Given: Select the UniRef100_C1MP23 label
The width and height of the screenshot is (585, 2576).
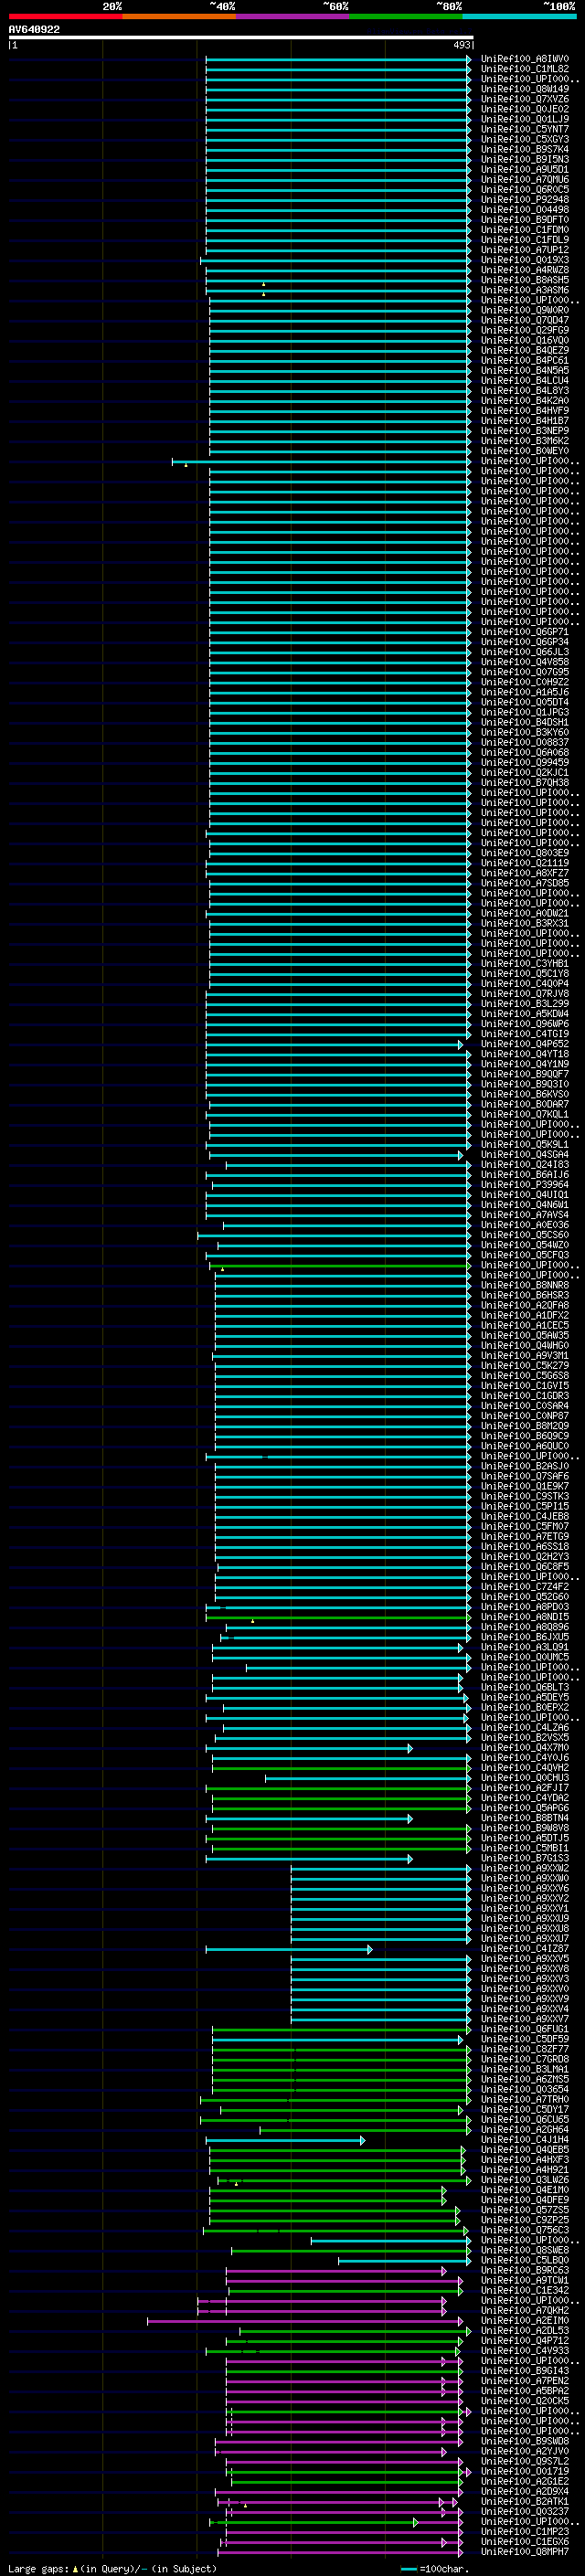Looking at the screenshot, I should (525, 2531).
